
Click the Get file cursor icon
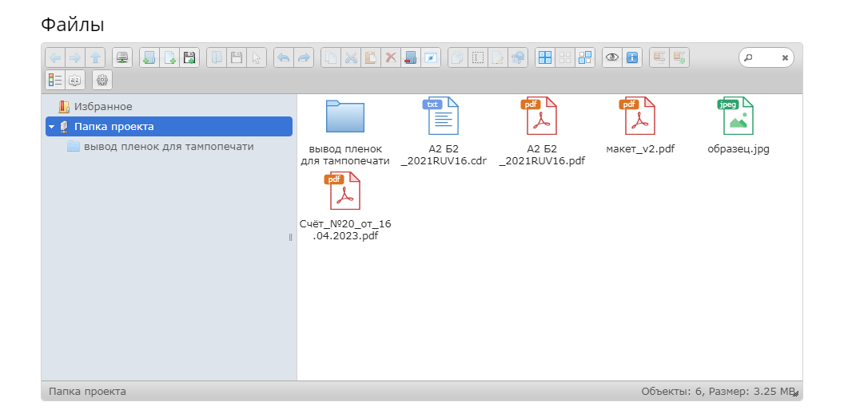click(257, 57)
